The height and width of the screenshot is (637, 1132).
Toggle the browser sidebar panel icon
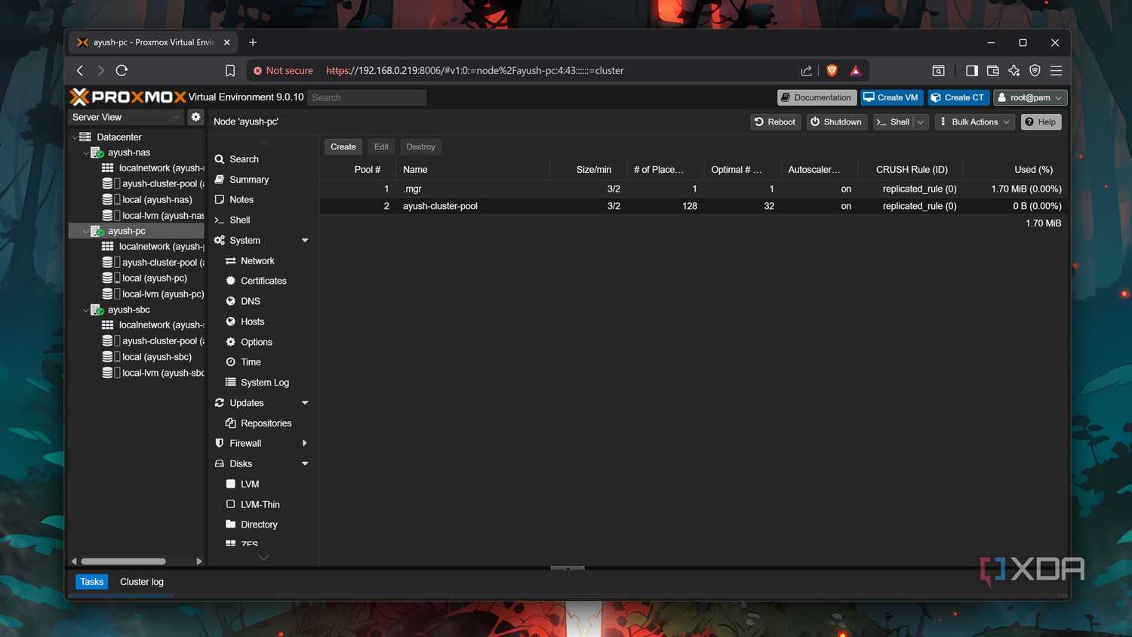[971, 70]
